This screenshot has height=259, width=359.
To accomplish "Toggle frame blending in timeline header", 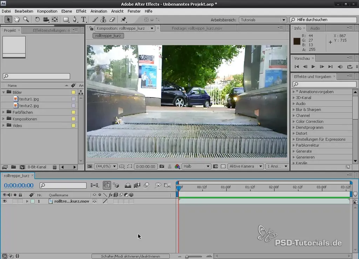I will coord(137,185).
